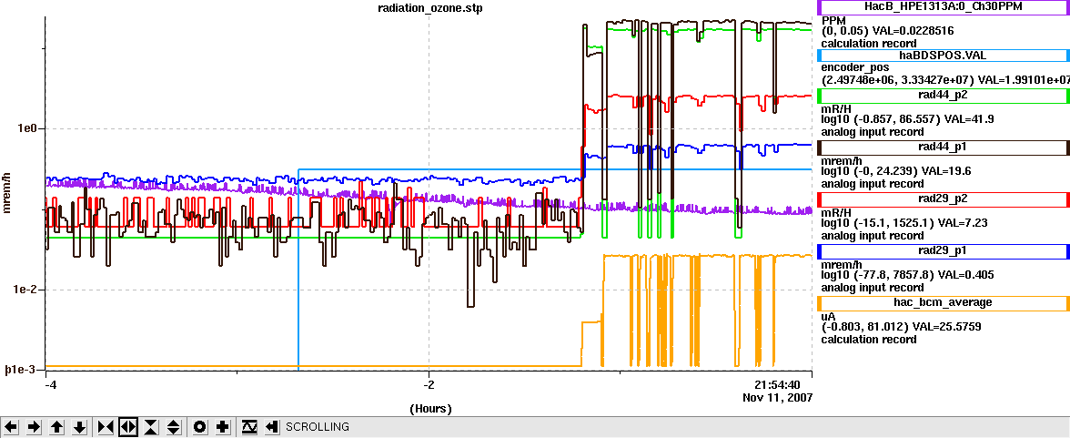Click the vertical compress (hourglass) zoom icon

[151, 427]
